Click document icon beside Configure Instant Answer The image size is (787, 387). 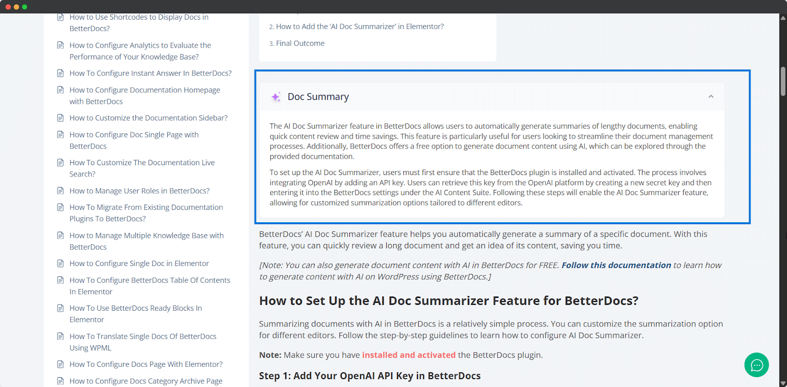tap(61, 73)
